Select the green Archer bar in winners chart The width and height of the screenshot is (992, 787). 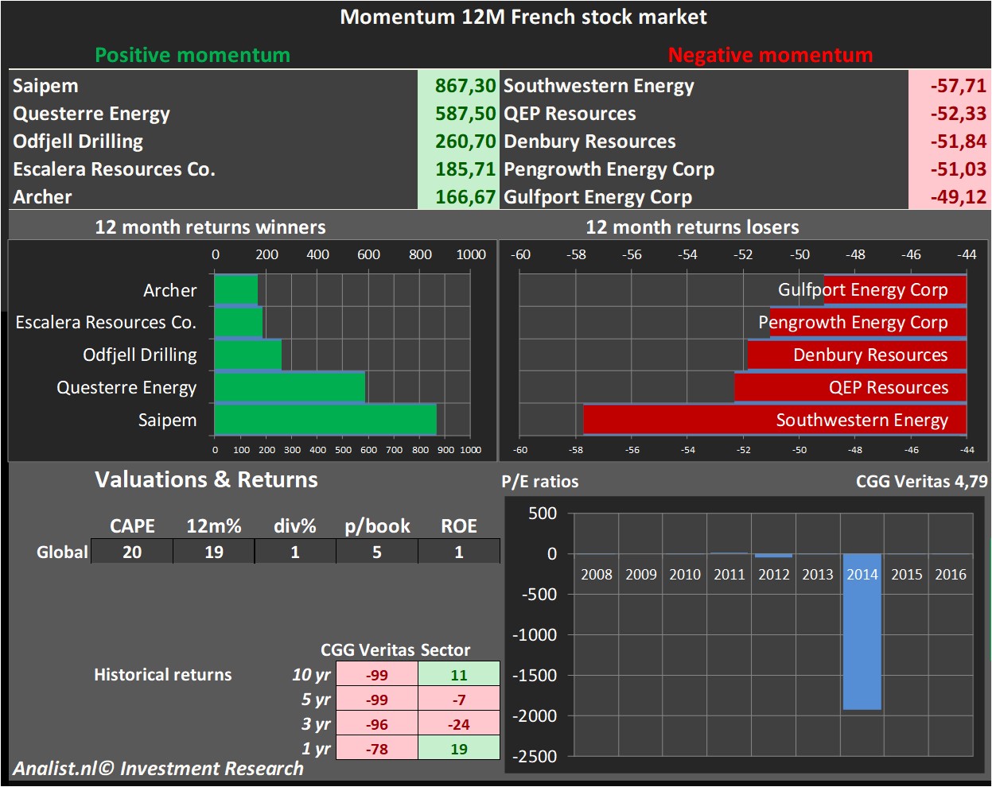tap(236, 289)
